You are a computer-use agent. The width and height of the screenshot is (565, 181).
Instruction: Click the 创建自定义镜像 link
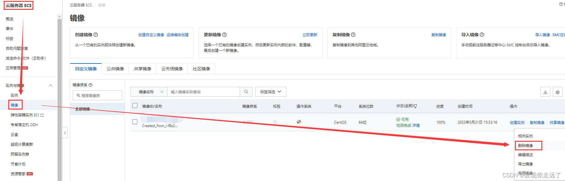click(151, 35)
